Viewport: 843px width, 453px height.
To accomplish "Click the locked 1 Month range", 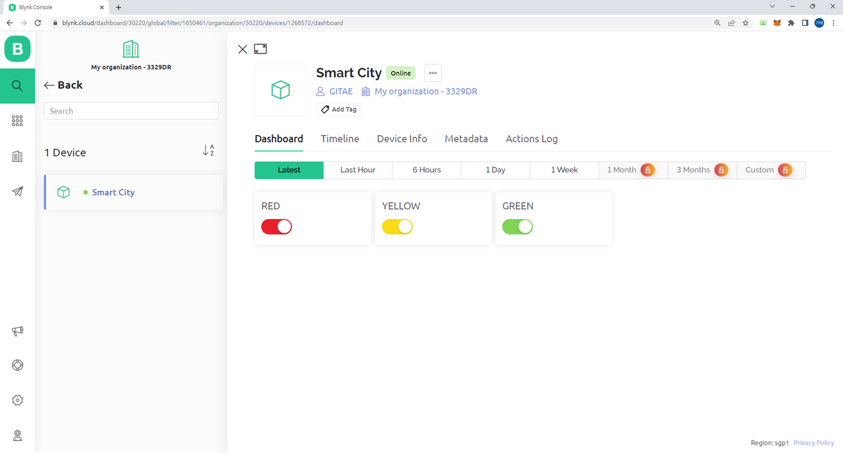I will [x=633, y=170].
